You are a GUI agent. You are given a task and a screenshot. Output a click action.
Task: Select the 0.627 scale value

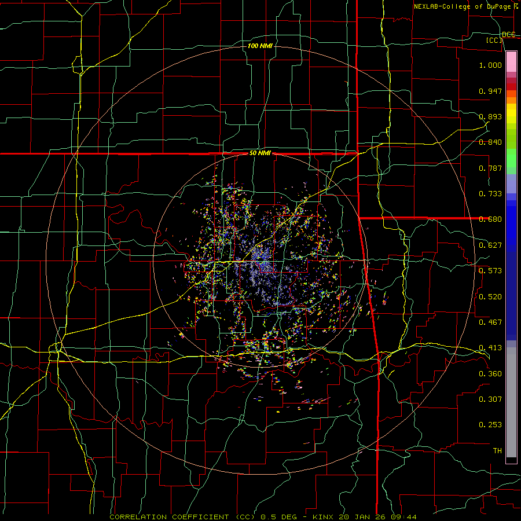click(x=490, y=245)
